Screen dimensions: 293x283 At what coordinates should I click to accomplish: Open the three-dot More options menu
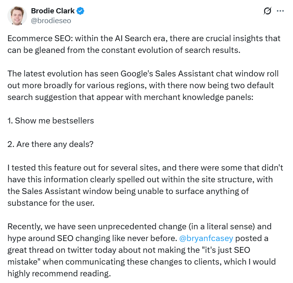[280, 11]
